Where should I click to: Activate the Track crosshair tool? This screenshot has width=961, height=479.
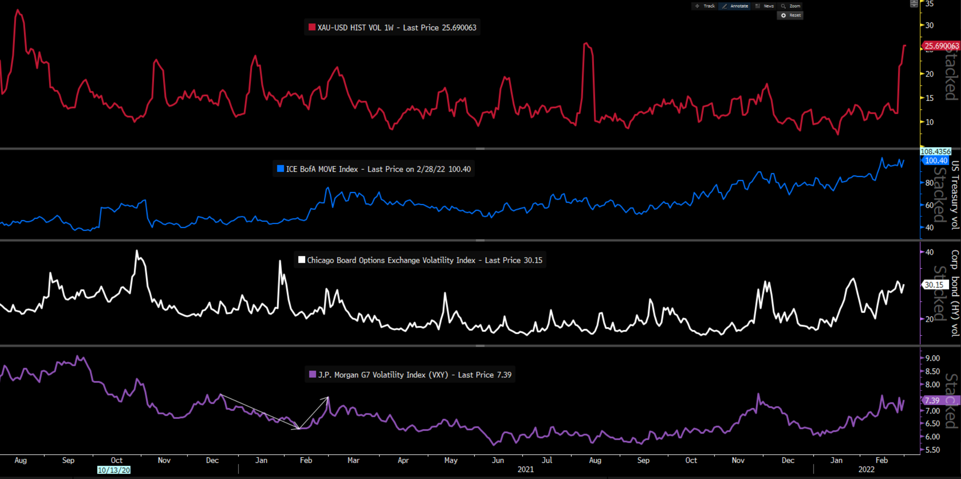pos(705,6)
